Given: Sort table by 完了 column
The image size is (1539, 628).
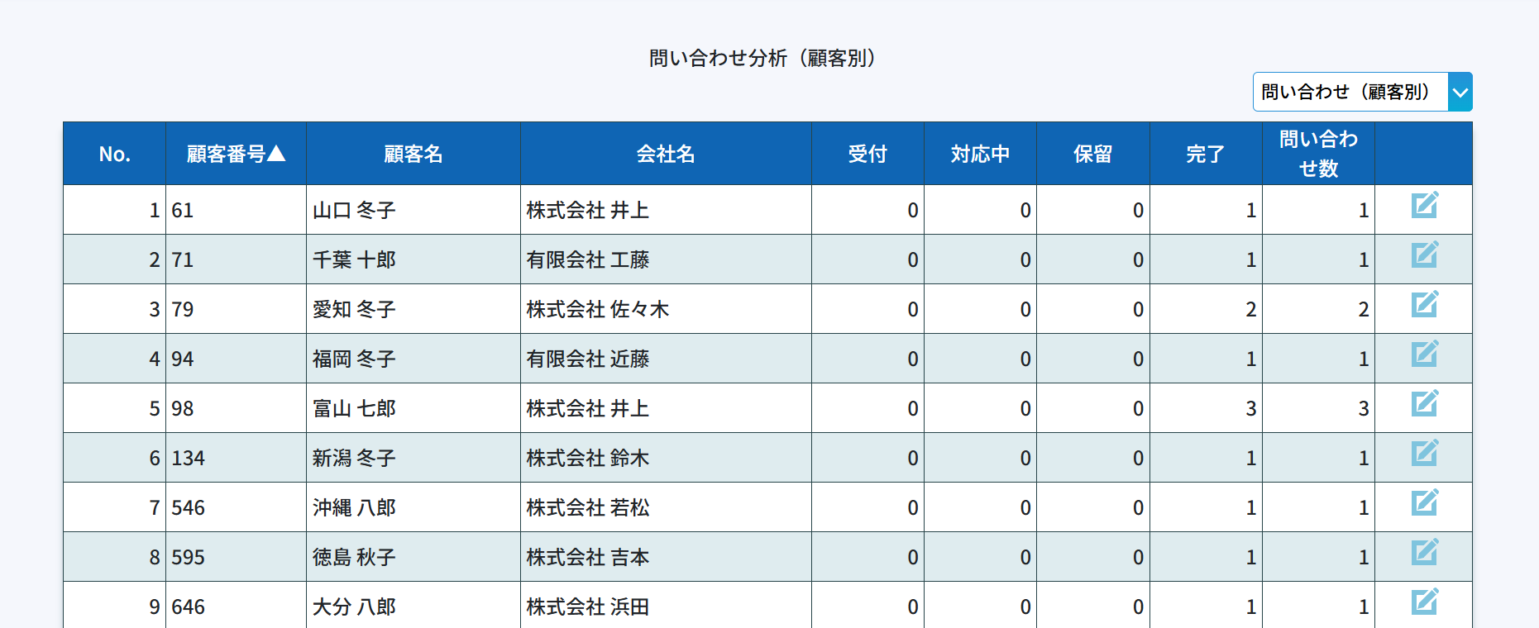Looking at the screenshot, I should [1205, 154].
